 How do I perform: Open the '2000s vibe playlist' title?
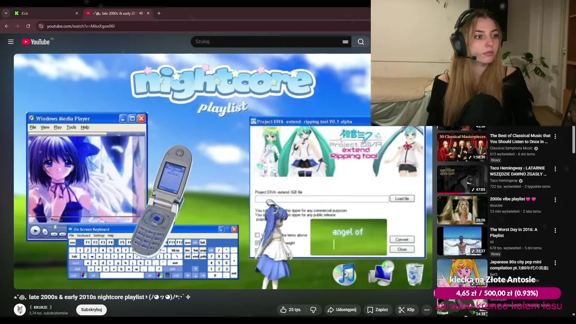pos(513,199)
